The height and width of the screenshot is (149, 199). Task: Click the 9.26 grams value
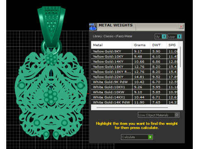pos(138,87)
